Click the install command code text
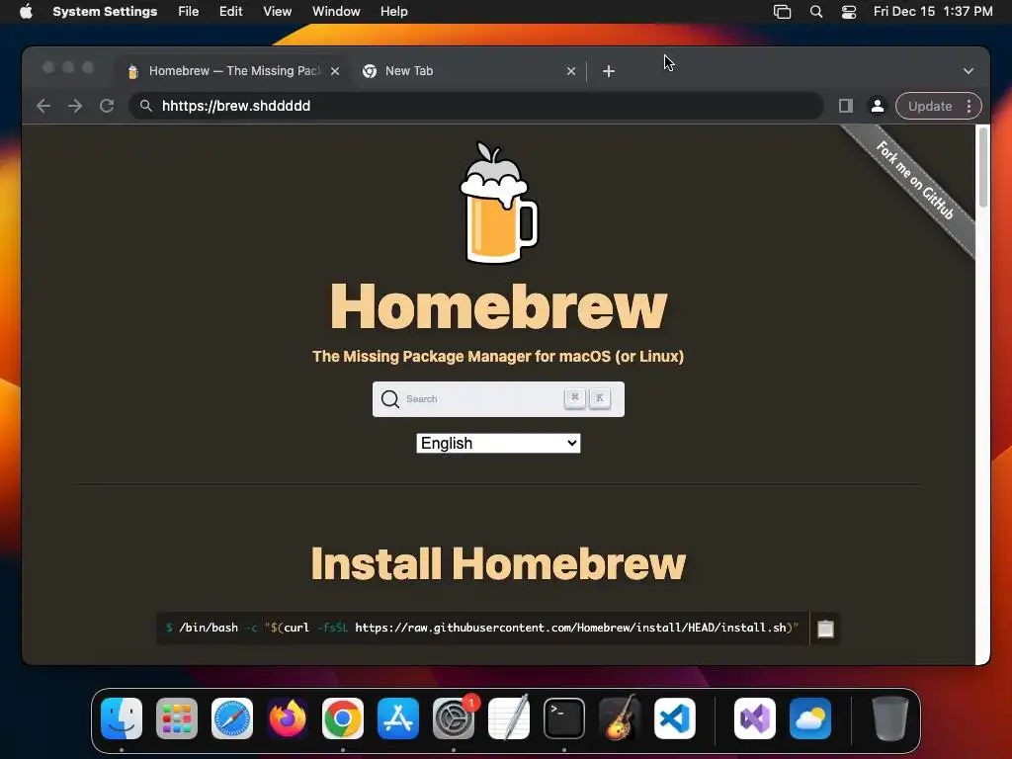1012x759 pixels. click(x=482, y=628)
